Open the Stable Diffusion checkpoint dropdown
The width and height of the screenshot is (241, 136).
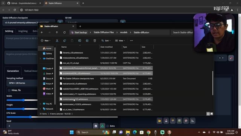(x=29, y=23)
